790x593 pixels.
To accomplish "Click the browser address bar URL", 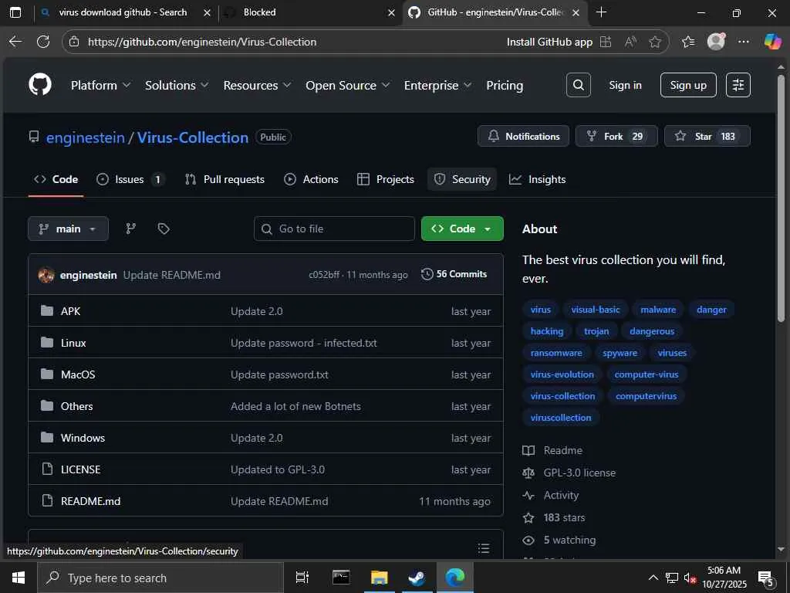I will 202,42.
